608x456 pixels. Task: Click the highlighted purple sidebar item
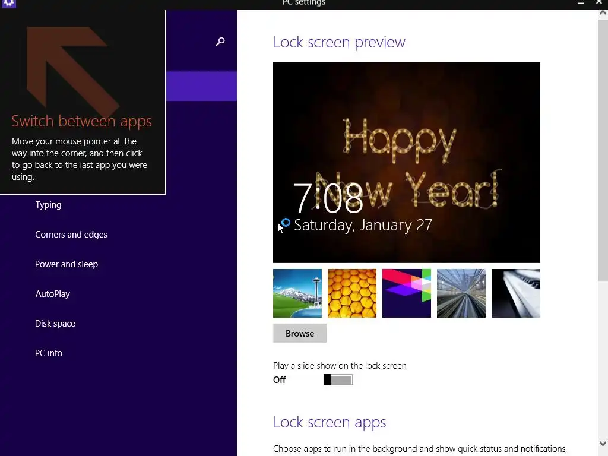(202, 85)
